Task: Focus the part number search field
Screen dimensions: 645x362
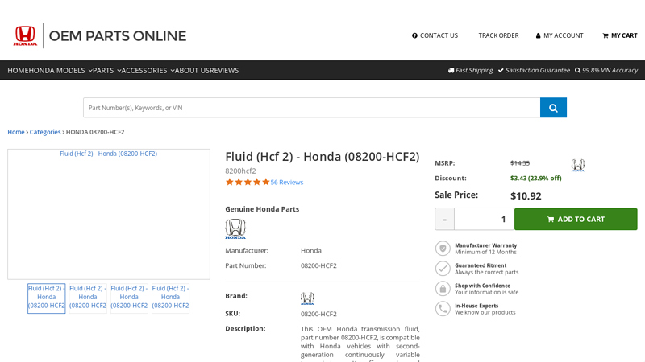Action: click(311, 108)
